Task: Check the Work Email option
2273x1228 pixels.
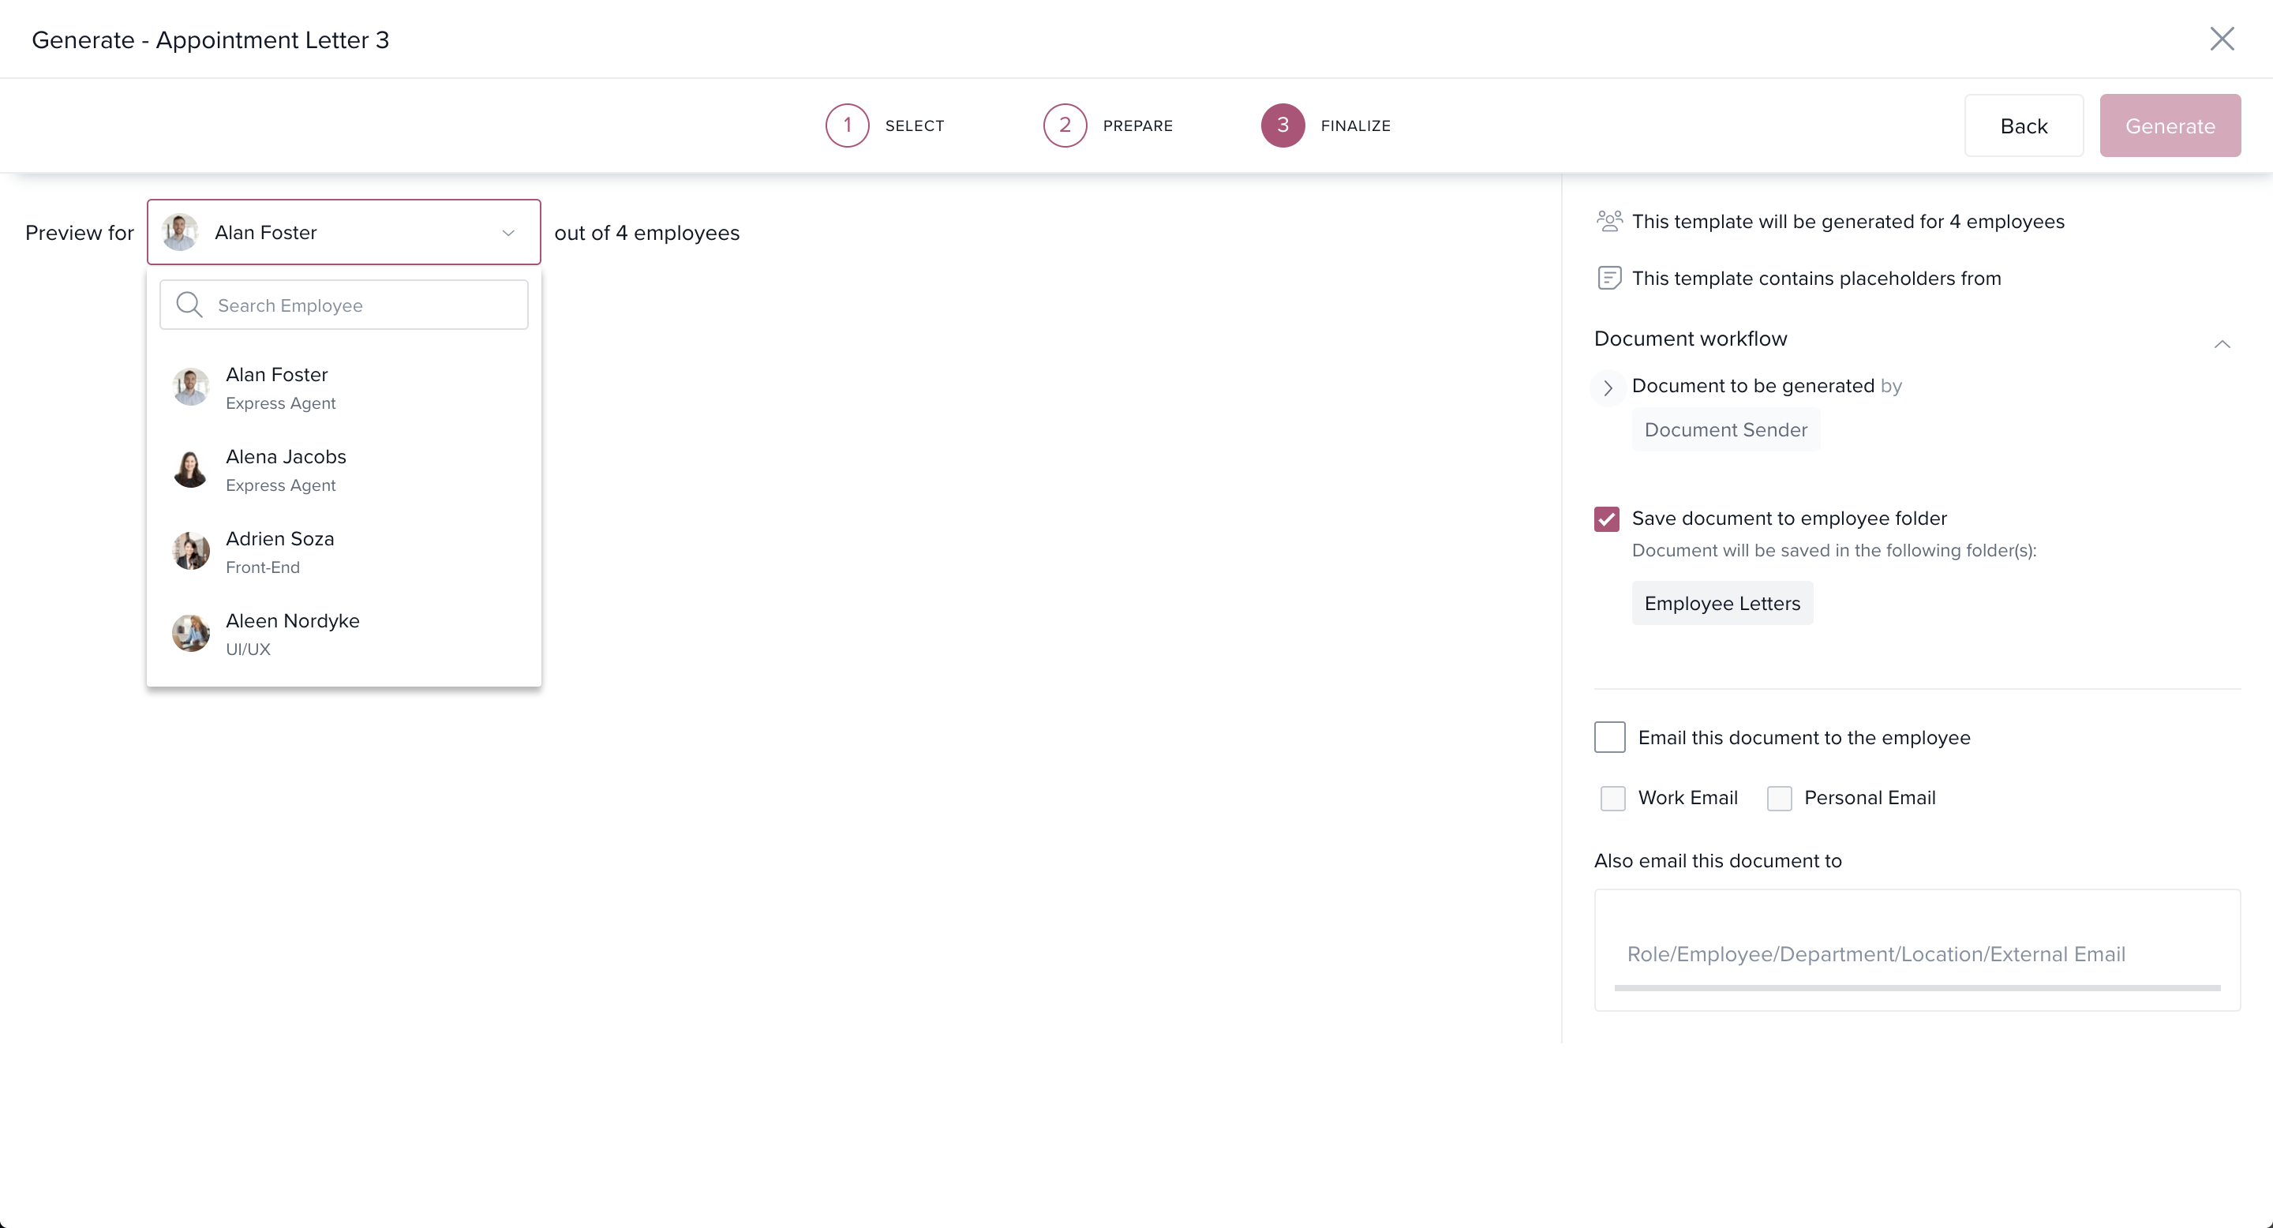Action: click(x=1613, y=799)
